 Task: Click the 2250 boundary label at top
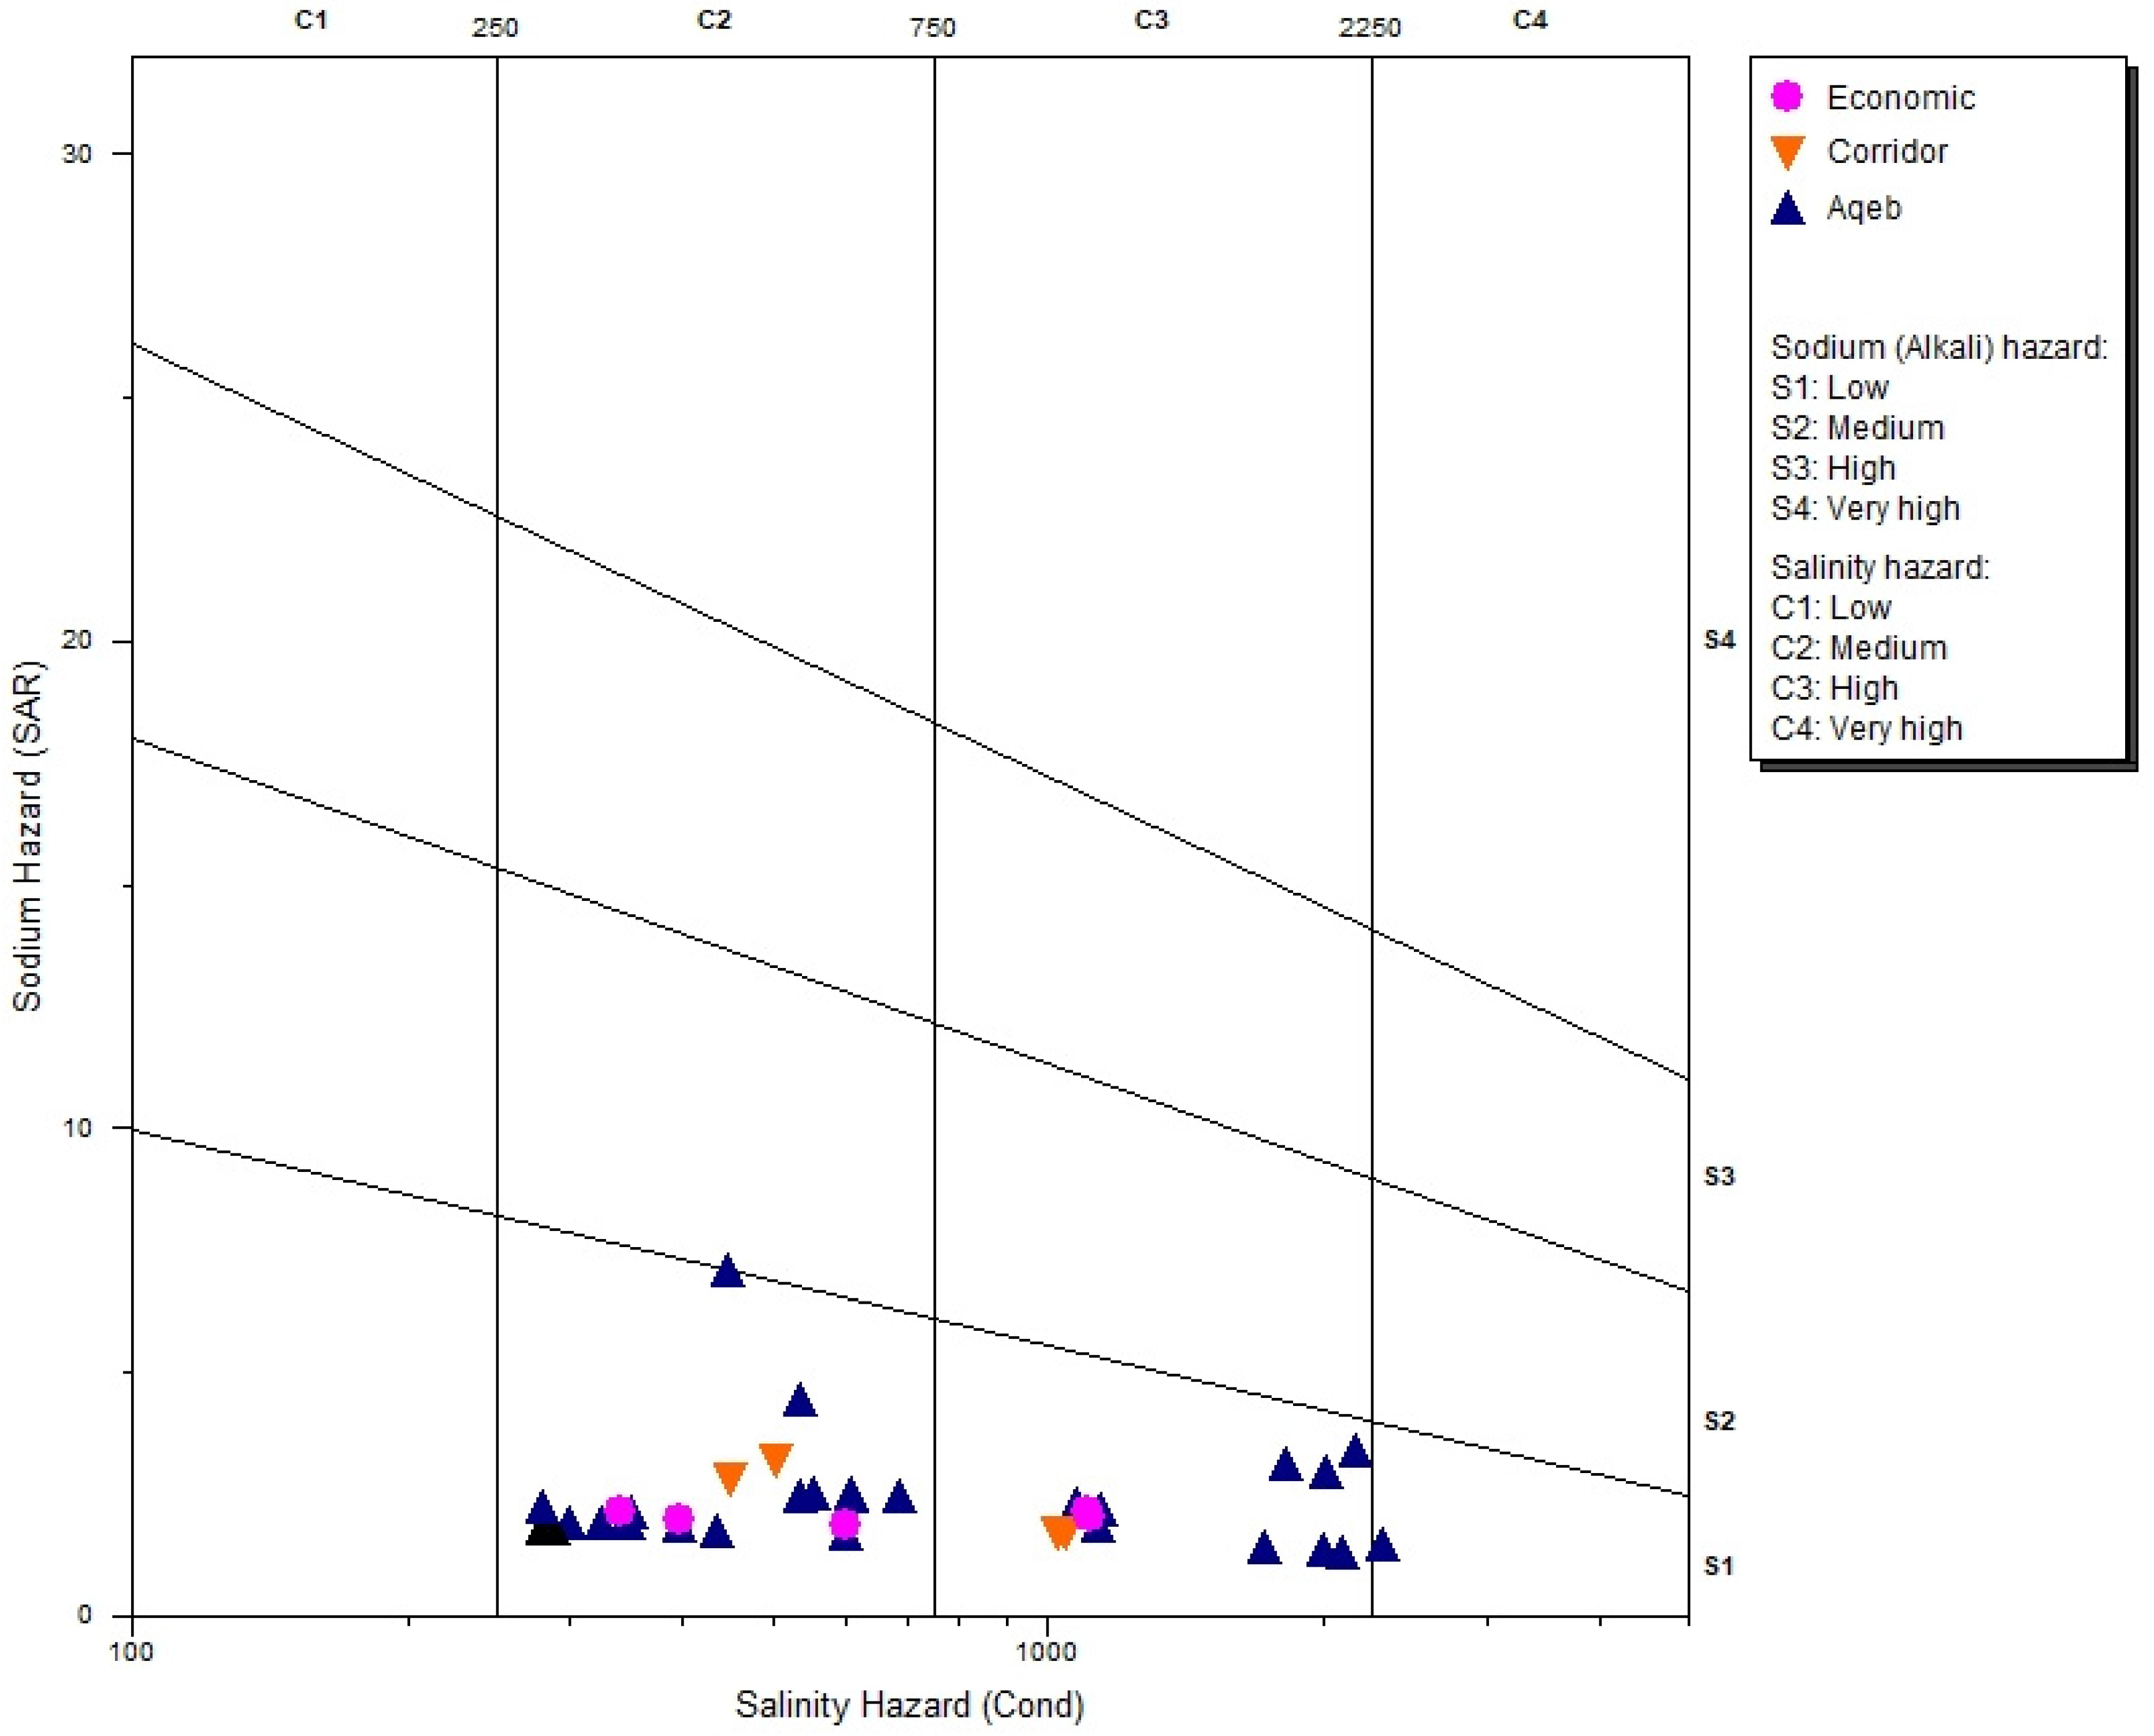[x=1369, y=28]
